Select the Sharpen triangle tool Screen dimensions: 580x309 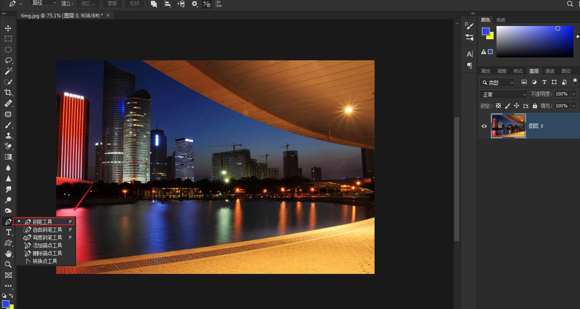click(x=8, y=178)
